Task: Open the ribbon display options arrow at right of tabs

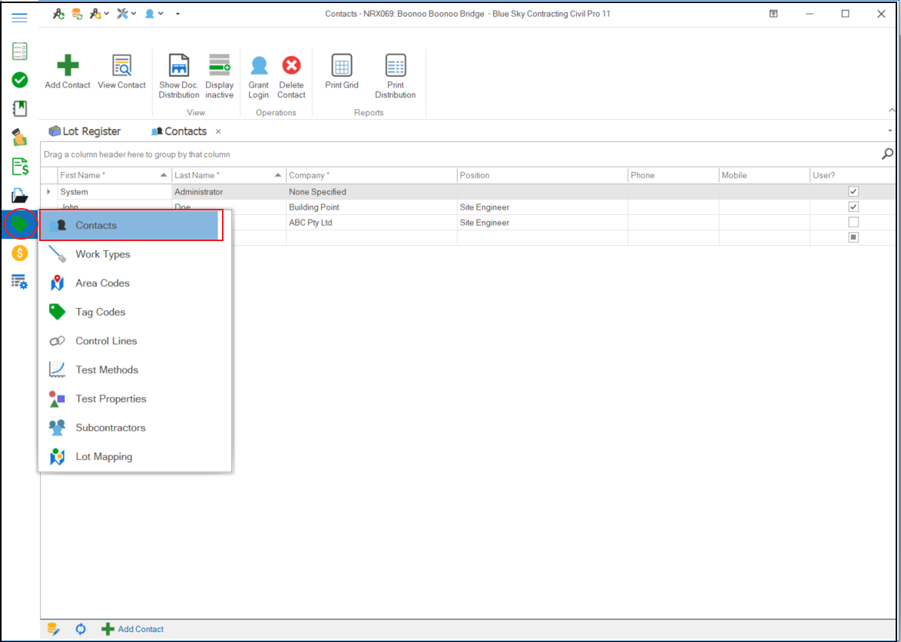Action: click(x=889, y=131)
